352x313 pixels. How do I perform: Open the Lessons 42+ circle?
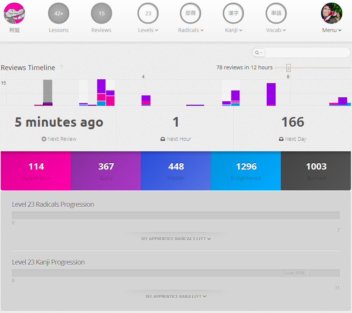coord(59,13)
